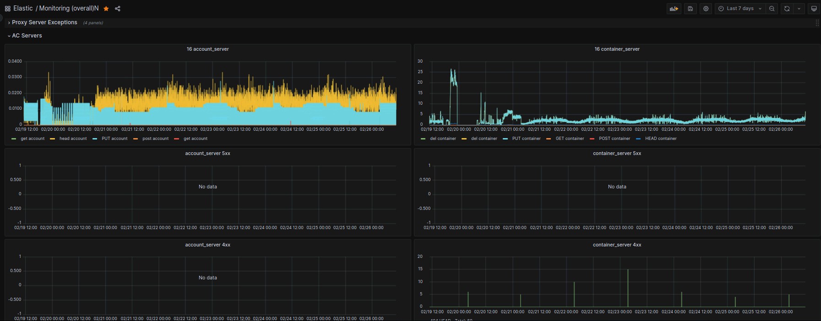The image size is (821, 321).
Task: Open dashboard settings gear
Action: click(x=706, y=9)
